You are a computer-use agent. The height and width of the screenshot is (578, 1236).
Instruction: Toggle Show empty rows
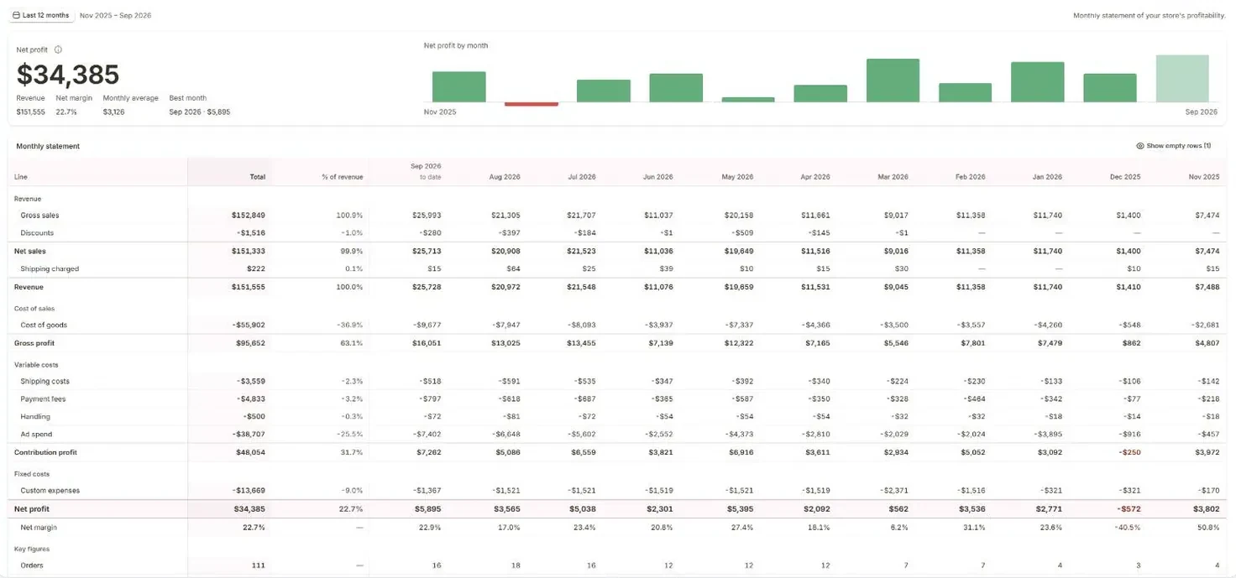tap(1173, 146)
